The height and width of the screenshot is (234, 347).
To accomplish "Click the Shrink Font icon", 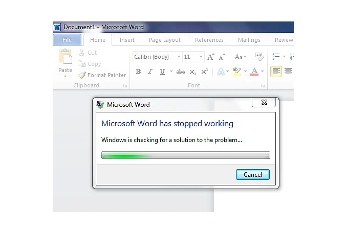I will pos(222,57).
